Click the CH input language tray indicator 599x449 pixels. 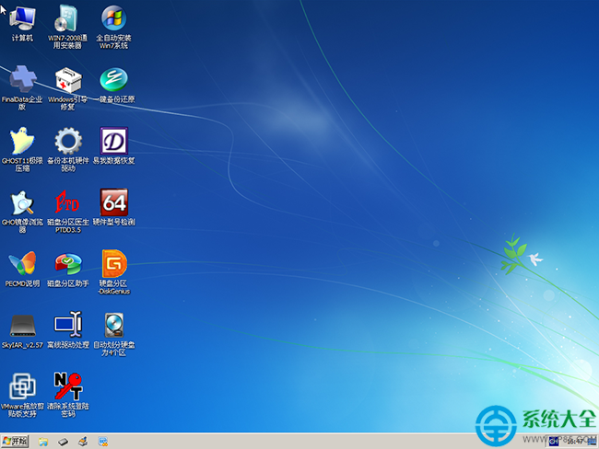(554, 442)
